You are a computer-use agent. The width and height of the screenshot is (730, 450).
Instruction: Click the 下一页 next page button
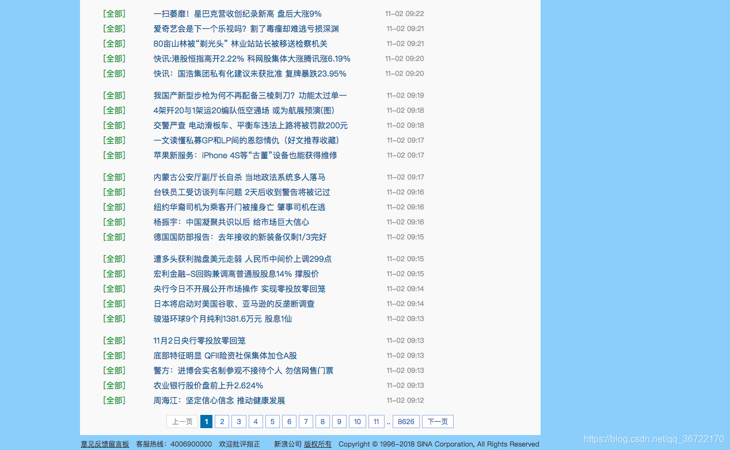click(x=438, y=421)
